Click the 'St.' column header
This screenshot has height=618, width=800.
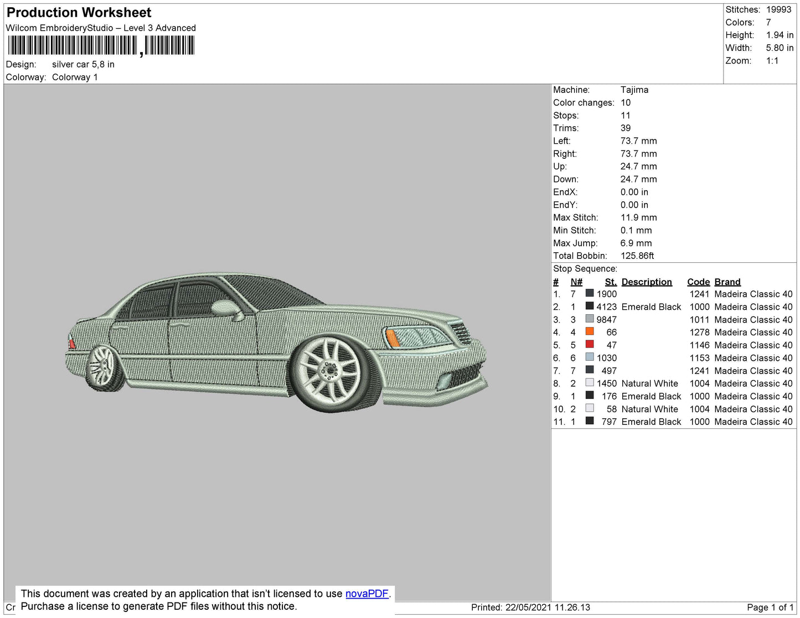(611, 282)
